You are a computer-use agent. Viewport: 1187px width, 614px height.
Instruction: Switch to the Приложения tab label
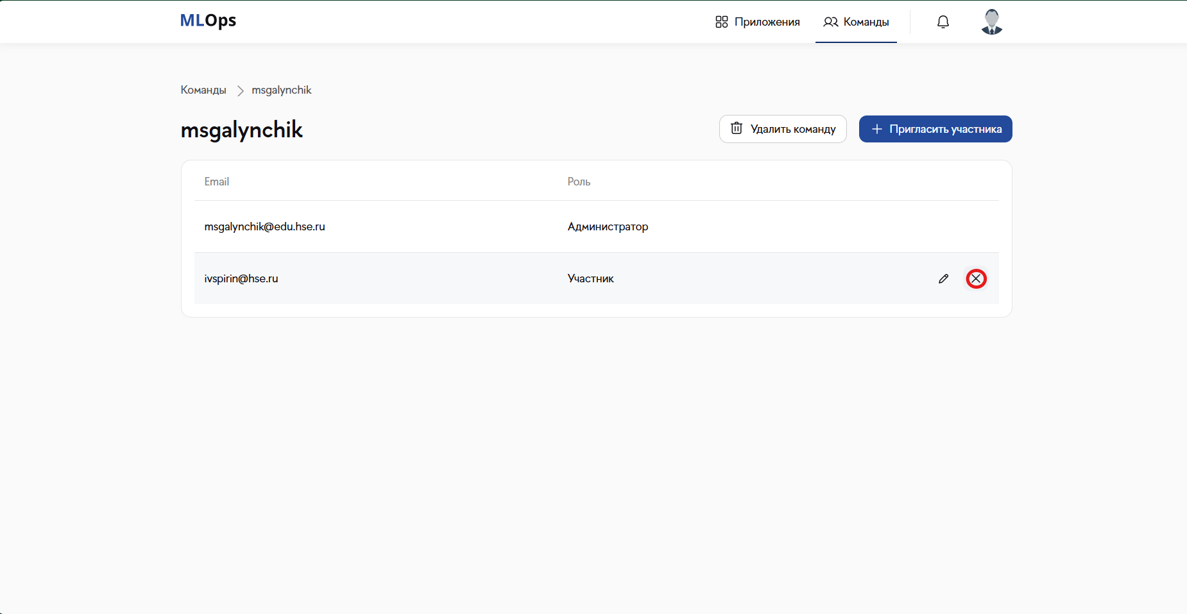point(767,22)
